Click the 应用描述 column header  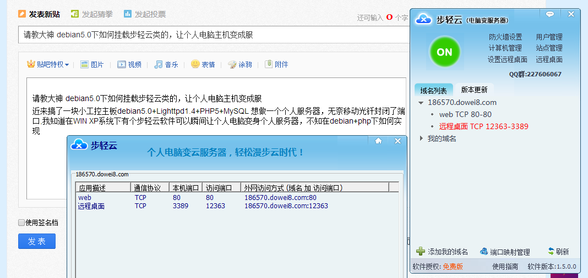[103, 187]
